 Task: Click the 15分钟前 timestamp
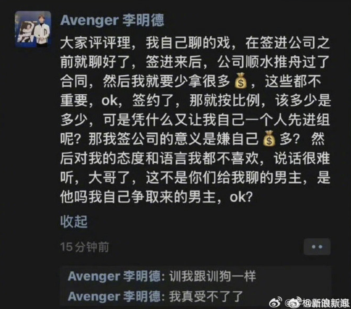[x=85, y=247]
